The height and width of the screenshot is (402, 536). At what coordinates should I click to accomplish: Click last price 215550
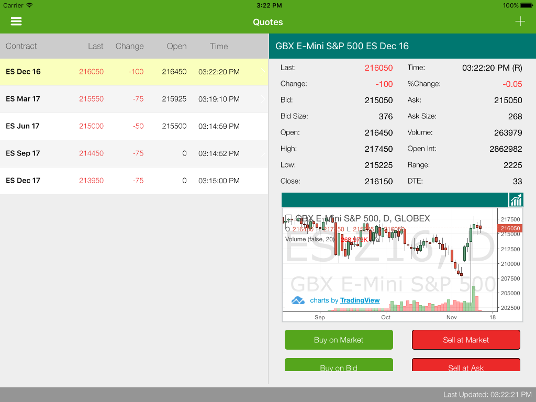[91, 99]
